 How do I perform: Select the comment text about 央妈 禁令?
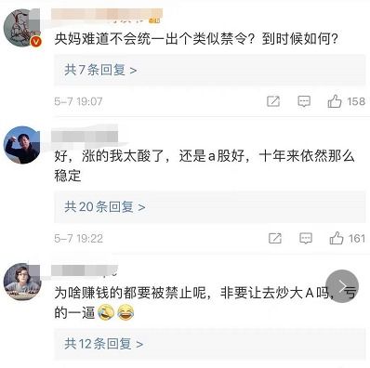tap(196, 39)
